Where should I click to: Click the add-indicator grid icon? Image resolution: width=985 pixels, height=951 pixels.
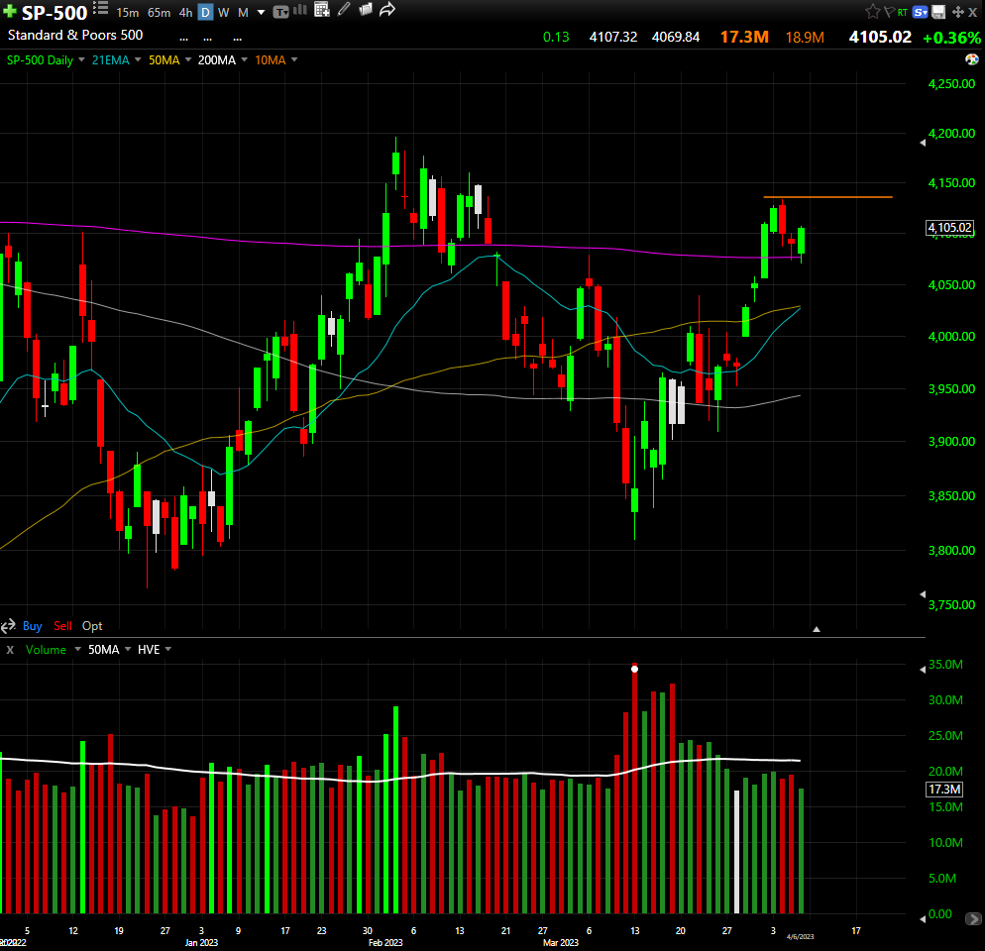(322, 10)
